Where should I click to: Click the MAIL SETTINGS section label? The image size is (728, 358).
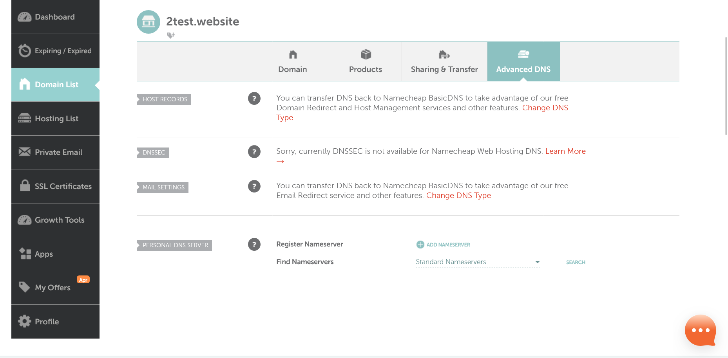163,187
